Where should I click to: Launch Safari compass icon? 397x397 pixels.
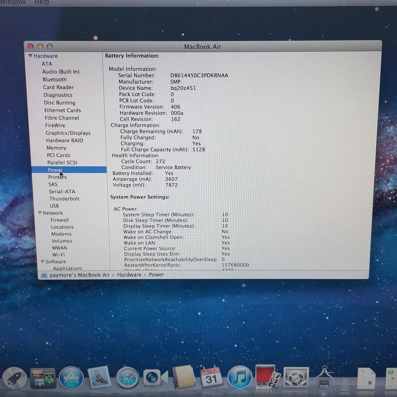click(x=127, y=377)
